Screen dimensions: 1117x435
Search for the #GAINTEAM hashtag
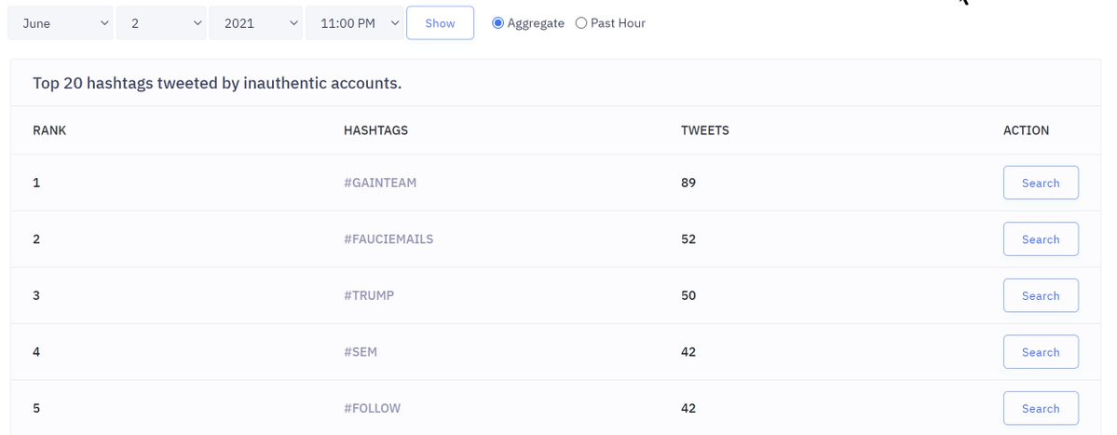[x=1041, y=183]
